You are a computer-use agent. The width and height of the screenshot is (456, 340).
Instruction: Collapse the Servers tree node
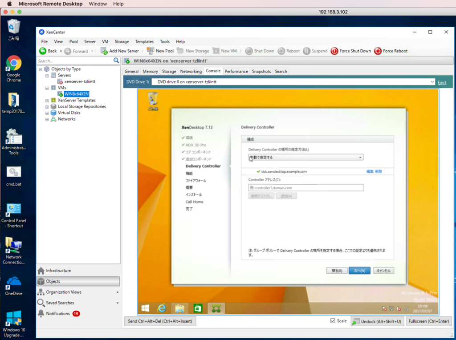pos(47,76)
